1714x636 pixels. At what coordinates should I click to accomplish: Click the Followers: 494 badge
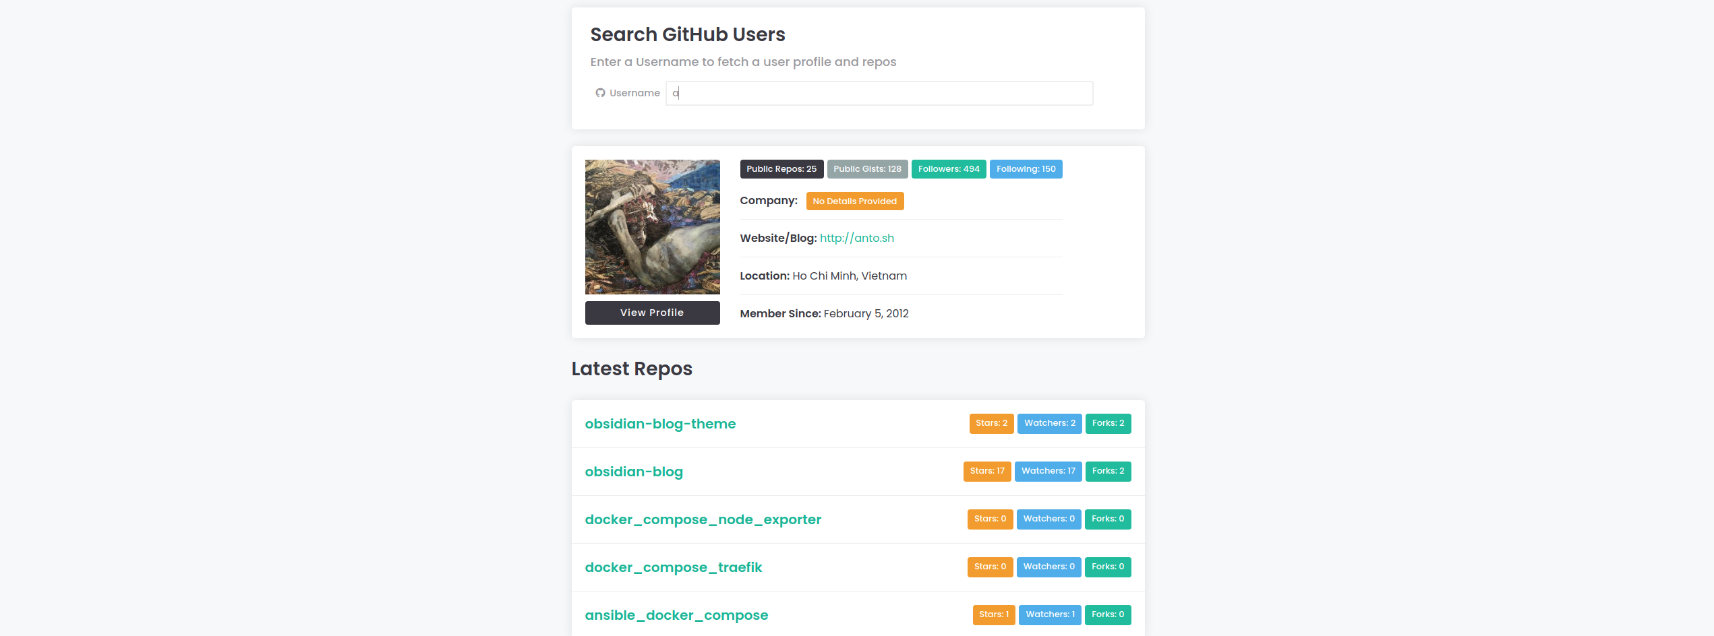pyautogui.click(x=949, y=169)
